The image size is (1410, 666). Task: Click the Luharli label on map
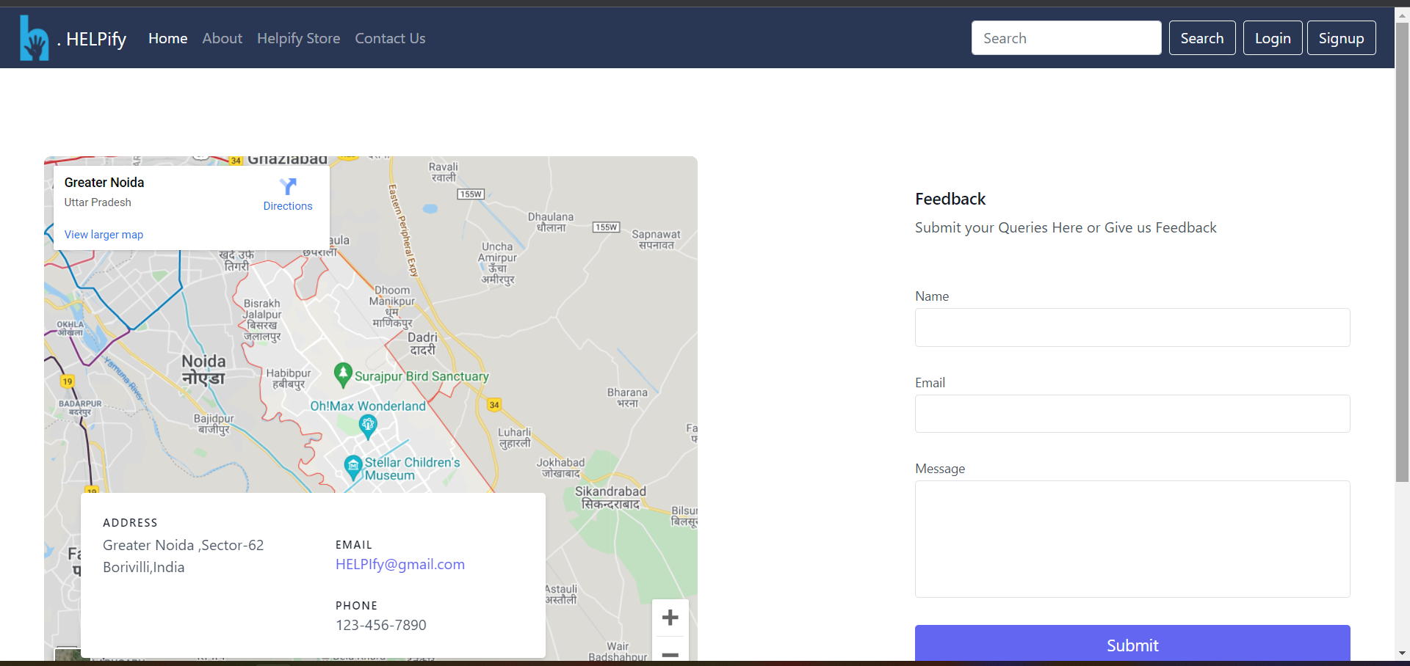point(514,438)
